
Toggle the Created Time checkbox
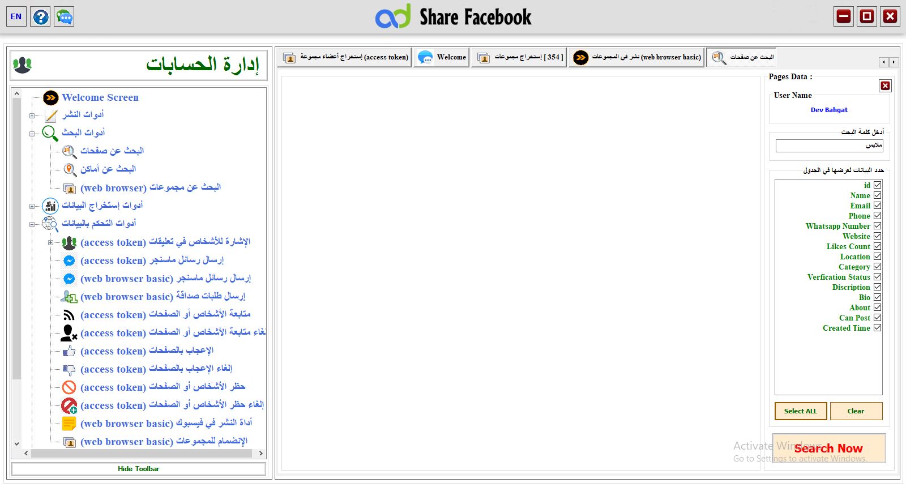click(x=877, y=328)
